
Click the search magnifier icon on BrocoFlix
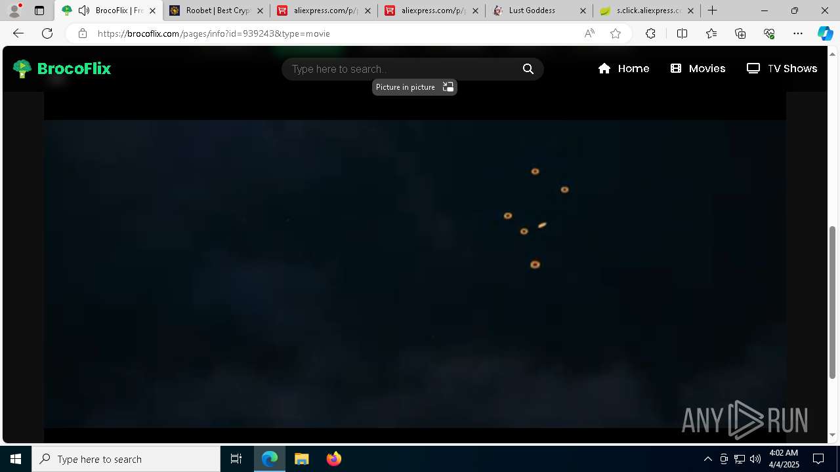(x=528, y=69)
